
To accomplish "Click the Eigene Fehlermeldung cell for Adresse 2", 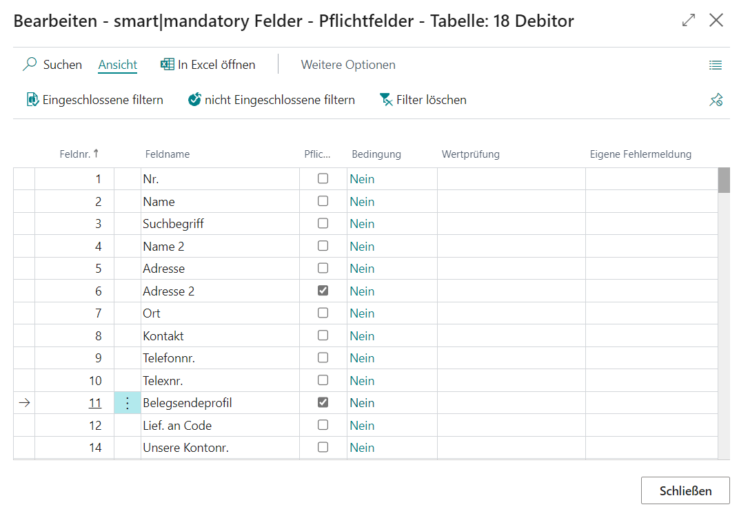I will tap(653, 290).
